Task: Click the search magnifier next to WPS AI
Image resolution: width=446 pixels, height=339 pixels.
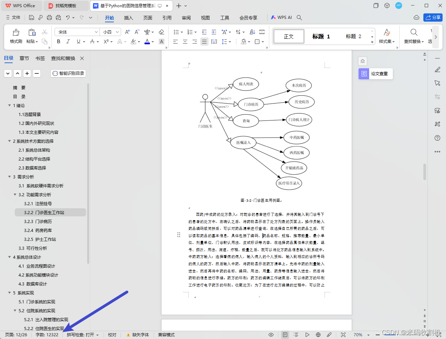Action: (299, 17)
